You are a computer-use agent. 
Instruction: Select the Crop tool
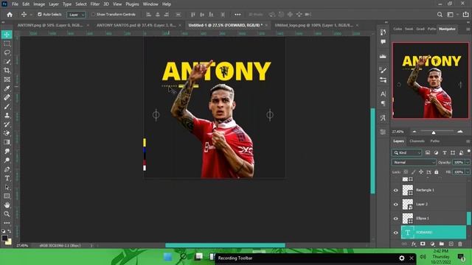[7, 71]
